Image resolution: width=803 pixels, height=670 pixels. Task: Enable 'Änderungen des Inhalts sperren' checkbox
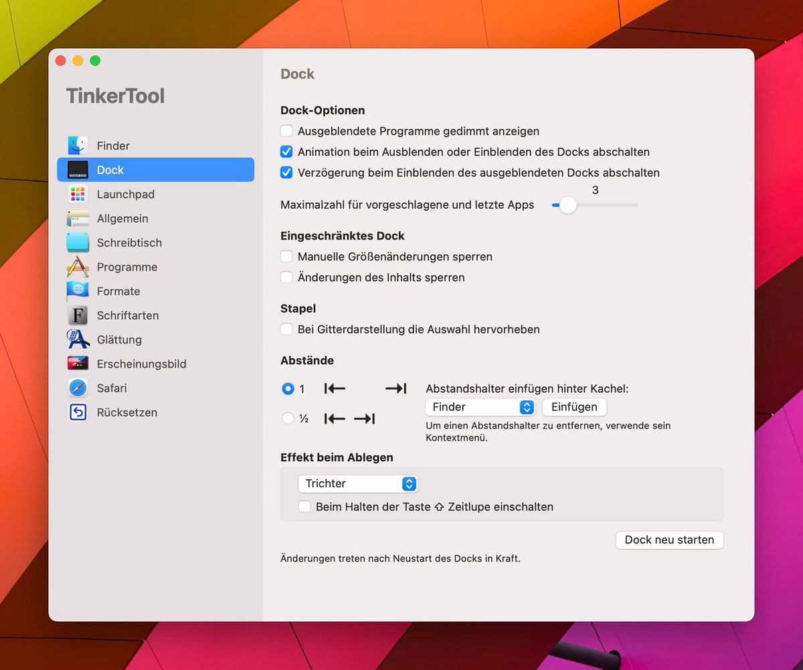pos(286,277)
